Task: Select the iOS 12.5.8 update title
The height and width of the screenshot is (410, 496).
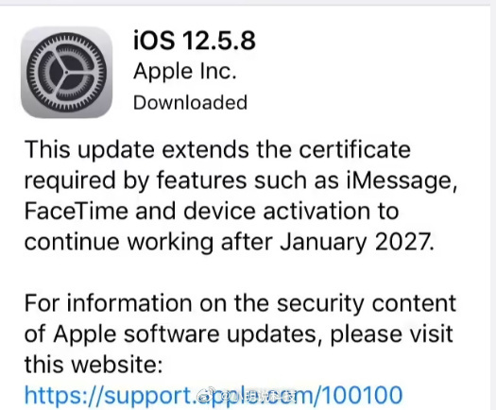Action: point(195,41)
